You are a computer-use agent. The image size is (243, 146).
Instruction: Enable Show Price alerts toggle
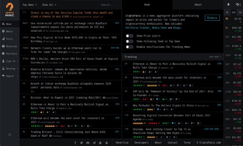point(129,36)
